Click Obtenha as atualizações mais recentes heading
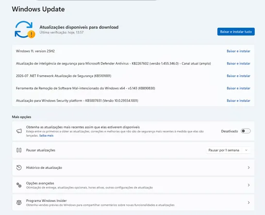265x215 pixels. coord(83,127)
